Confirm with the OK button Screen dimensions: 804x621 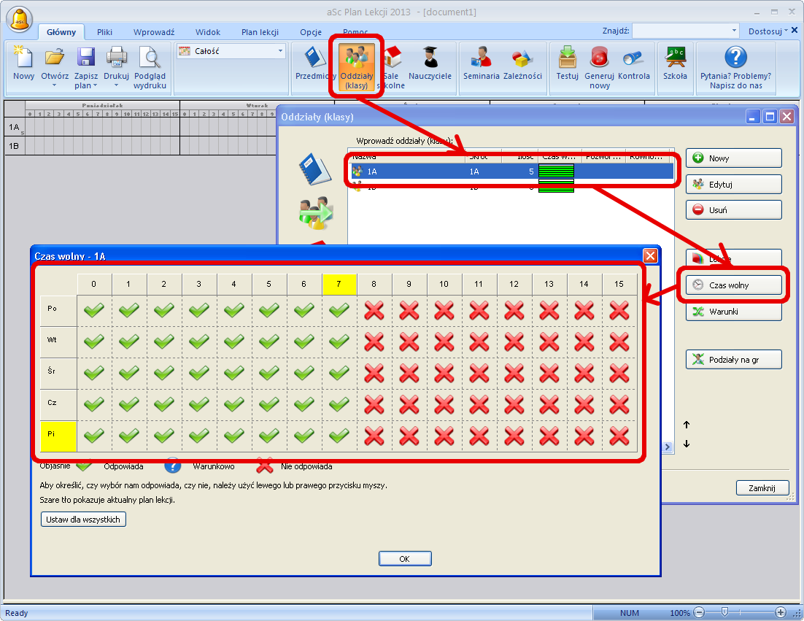(405, 559)
